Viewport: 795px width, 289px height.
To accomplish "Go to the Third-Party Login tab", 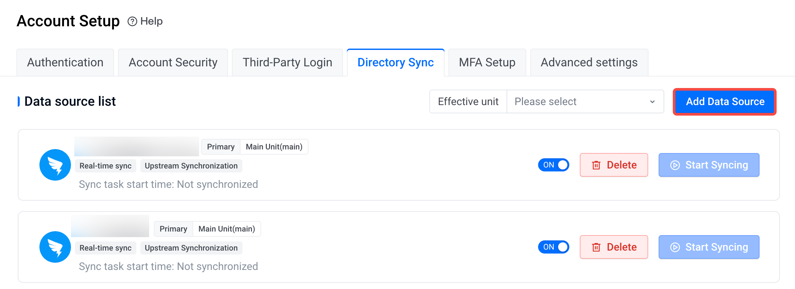I will tap(287, 62).
